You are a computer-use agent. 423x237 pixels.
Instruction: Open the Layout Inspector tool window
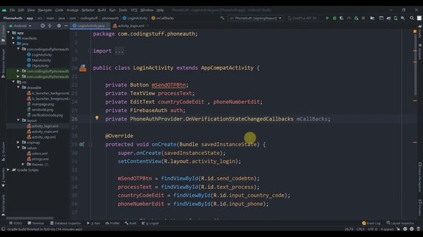(400, 223)
